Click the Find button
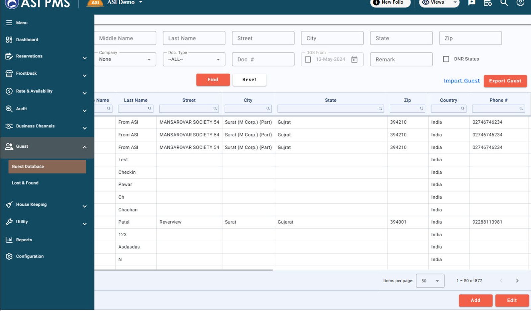The height and width of the screenshot is (311, 531). coord(213,80)
